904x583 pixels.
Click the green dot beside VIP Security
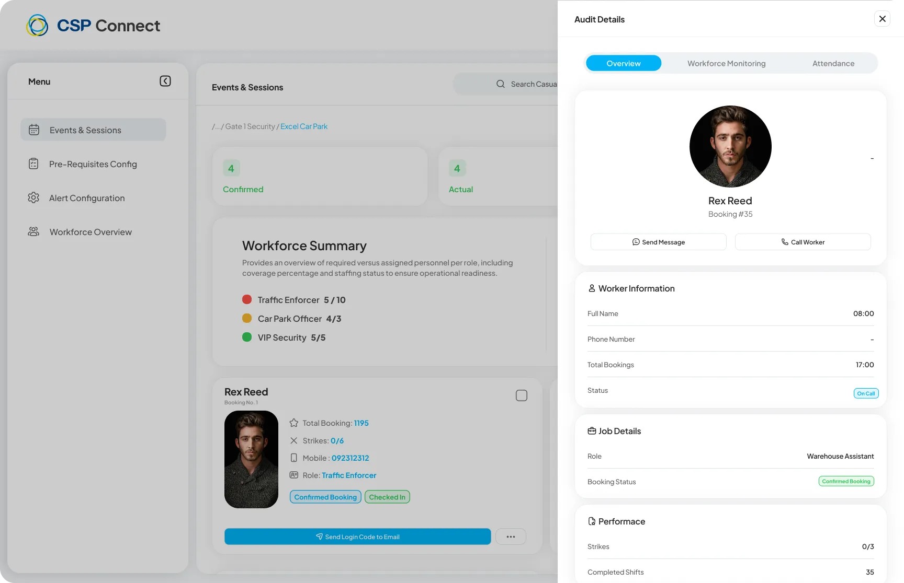pyautogui.click(x=247, y=337)
